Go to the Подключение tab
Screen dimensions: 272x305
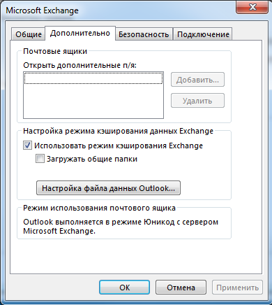pos(203,34)
